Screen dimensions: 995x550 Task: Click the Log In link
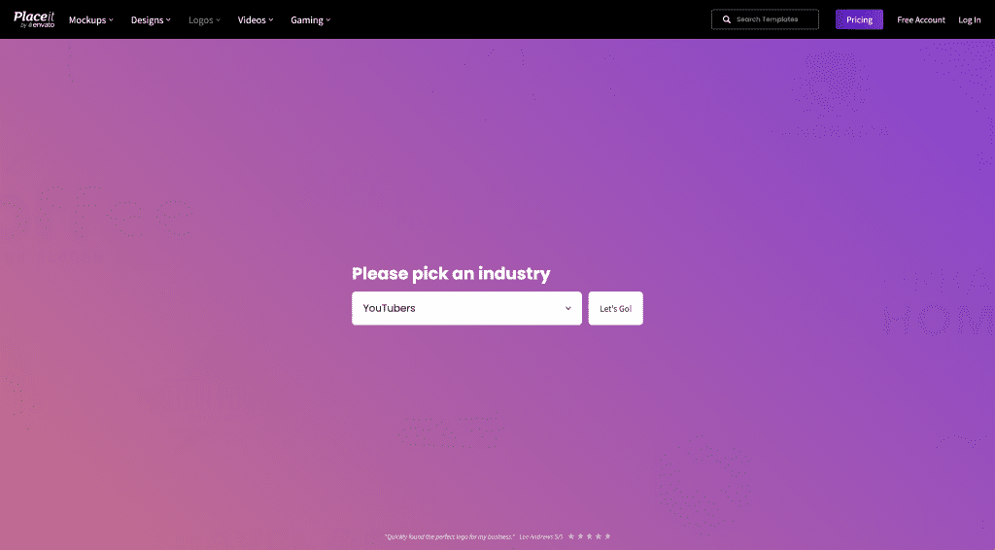[969, 20]
